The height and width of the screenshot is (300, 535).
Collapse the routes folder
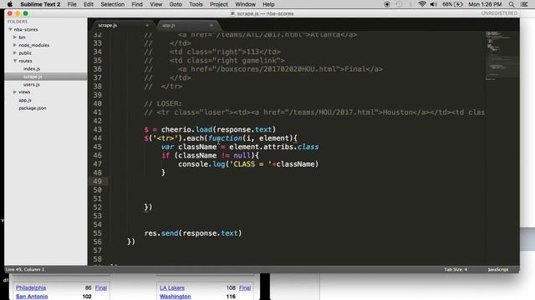pyautogui.click(x=15, y=61)
